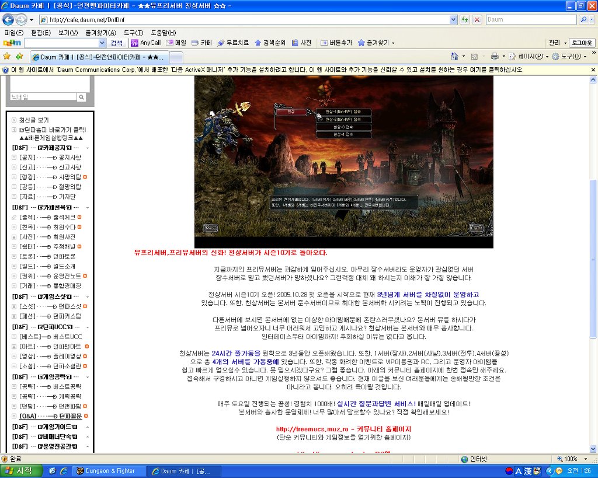Click the magnifier search button beside the Daum search box

point(583,19)
